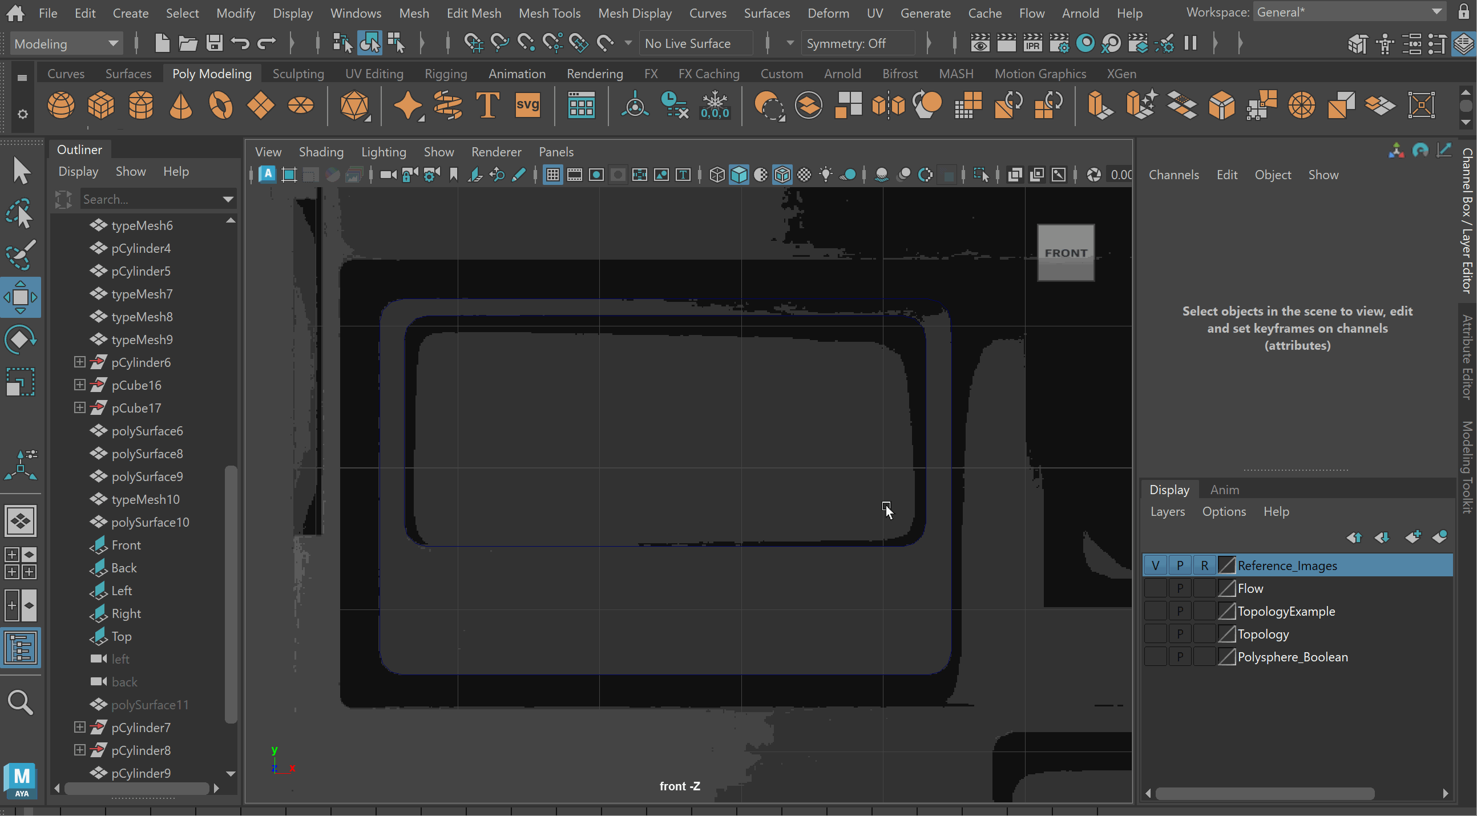The width and height of the screenshot is (1477, 816).
Task: Click the polygon cube shelf icon
Action: (101, 106)
